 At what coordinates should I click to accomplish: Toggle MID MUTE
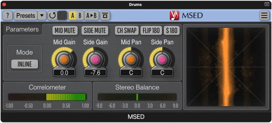65,31
